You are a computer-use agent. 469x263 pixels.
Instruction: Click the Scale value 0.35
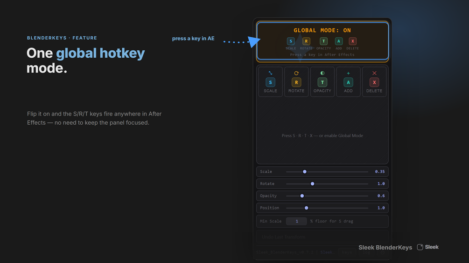[x=380, y=172]
